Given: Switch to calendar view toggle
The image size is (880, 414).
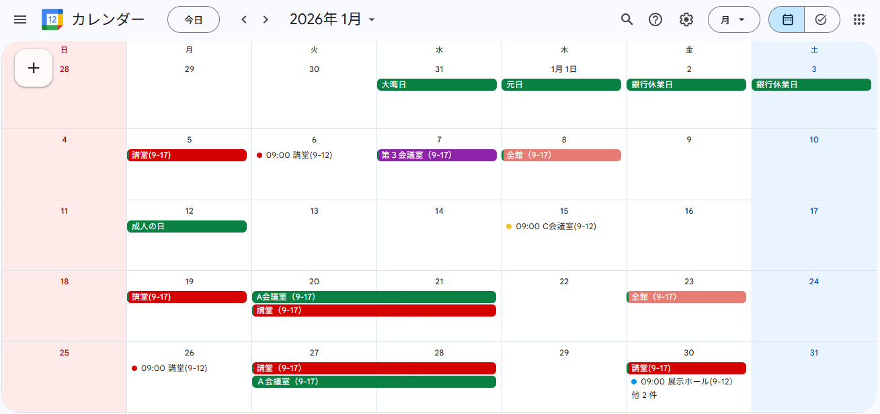Looking at the screenshot, I should pos(787,19).
